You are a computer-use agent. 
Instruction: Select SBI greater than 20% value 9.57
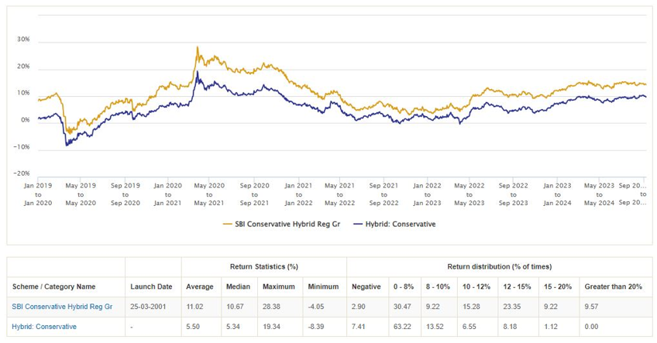(x=592, y=307)
